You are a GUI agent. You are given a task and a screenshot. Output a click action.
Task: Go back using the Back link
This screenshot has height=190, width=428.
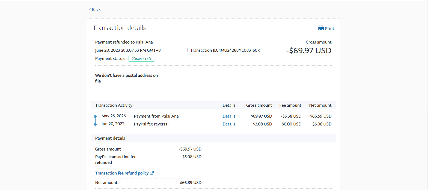coord(94,10)
